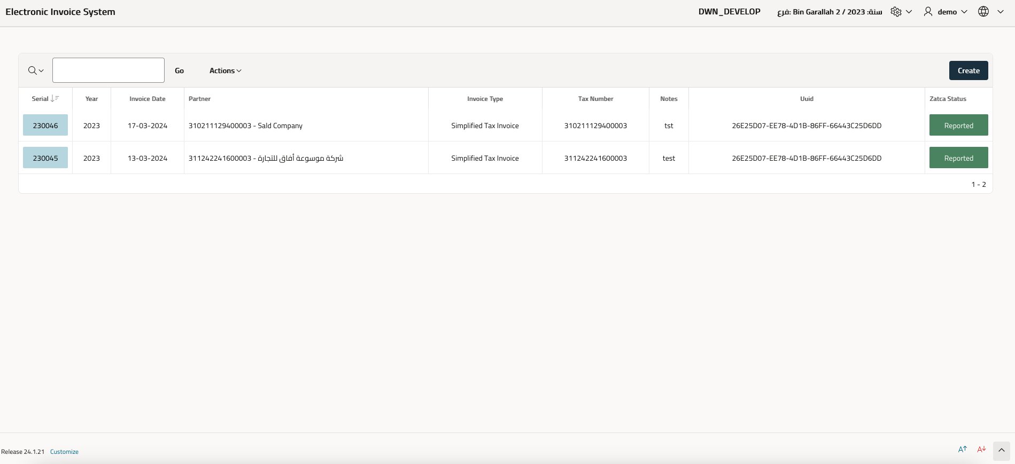Open the Actions dropdown menu
Image resolution: width=1015 pixels, height=464 pixels.
[x=225, y=70]
